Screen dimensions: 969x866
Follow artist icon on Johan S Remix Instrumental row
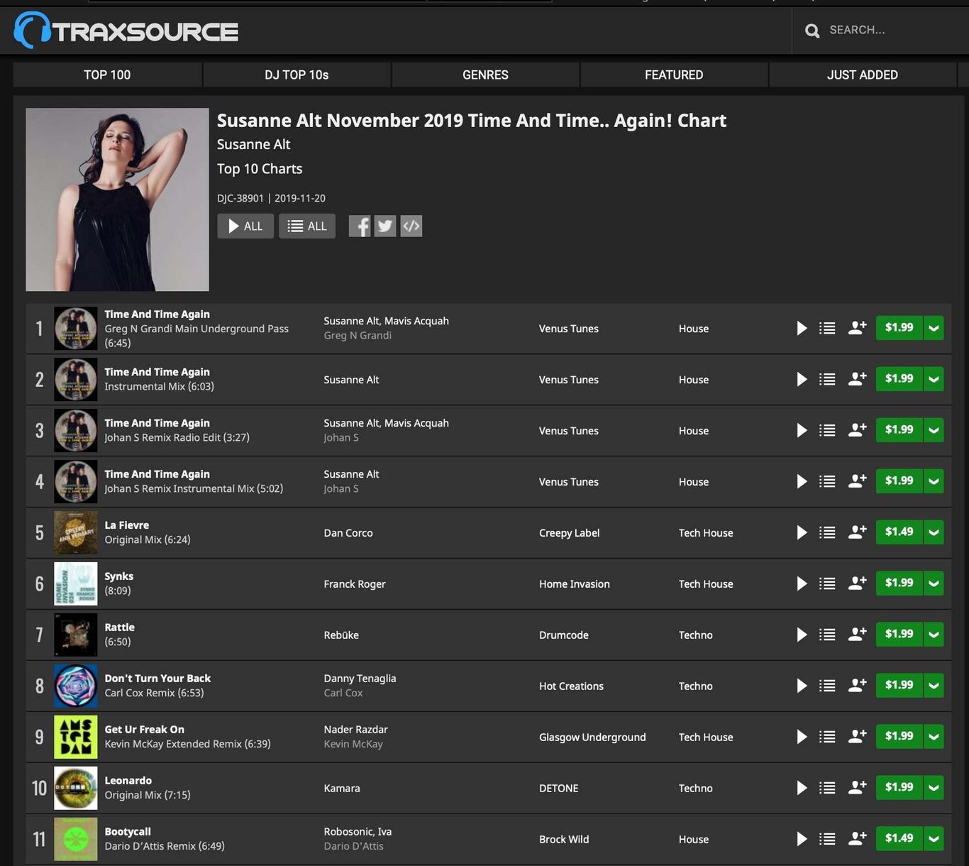(858, 481)
